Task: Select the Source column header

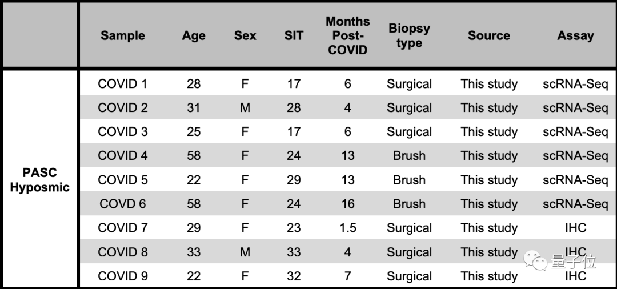Action: point(489,35)
